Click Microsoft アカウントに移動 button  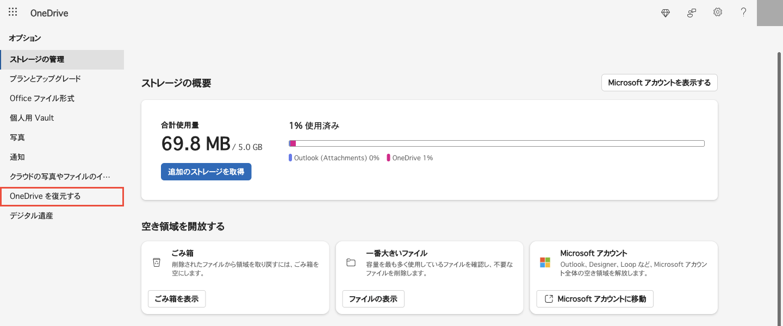(x=595, y=299)
